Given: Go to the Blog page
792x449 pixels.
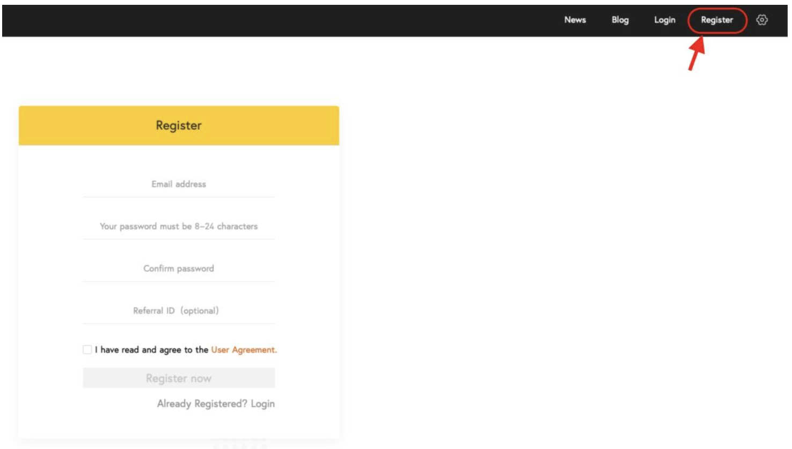Looking at the screenshot, I should point(620,20).
